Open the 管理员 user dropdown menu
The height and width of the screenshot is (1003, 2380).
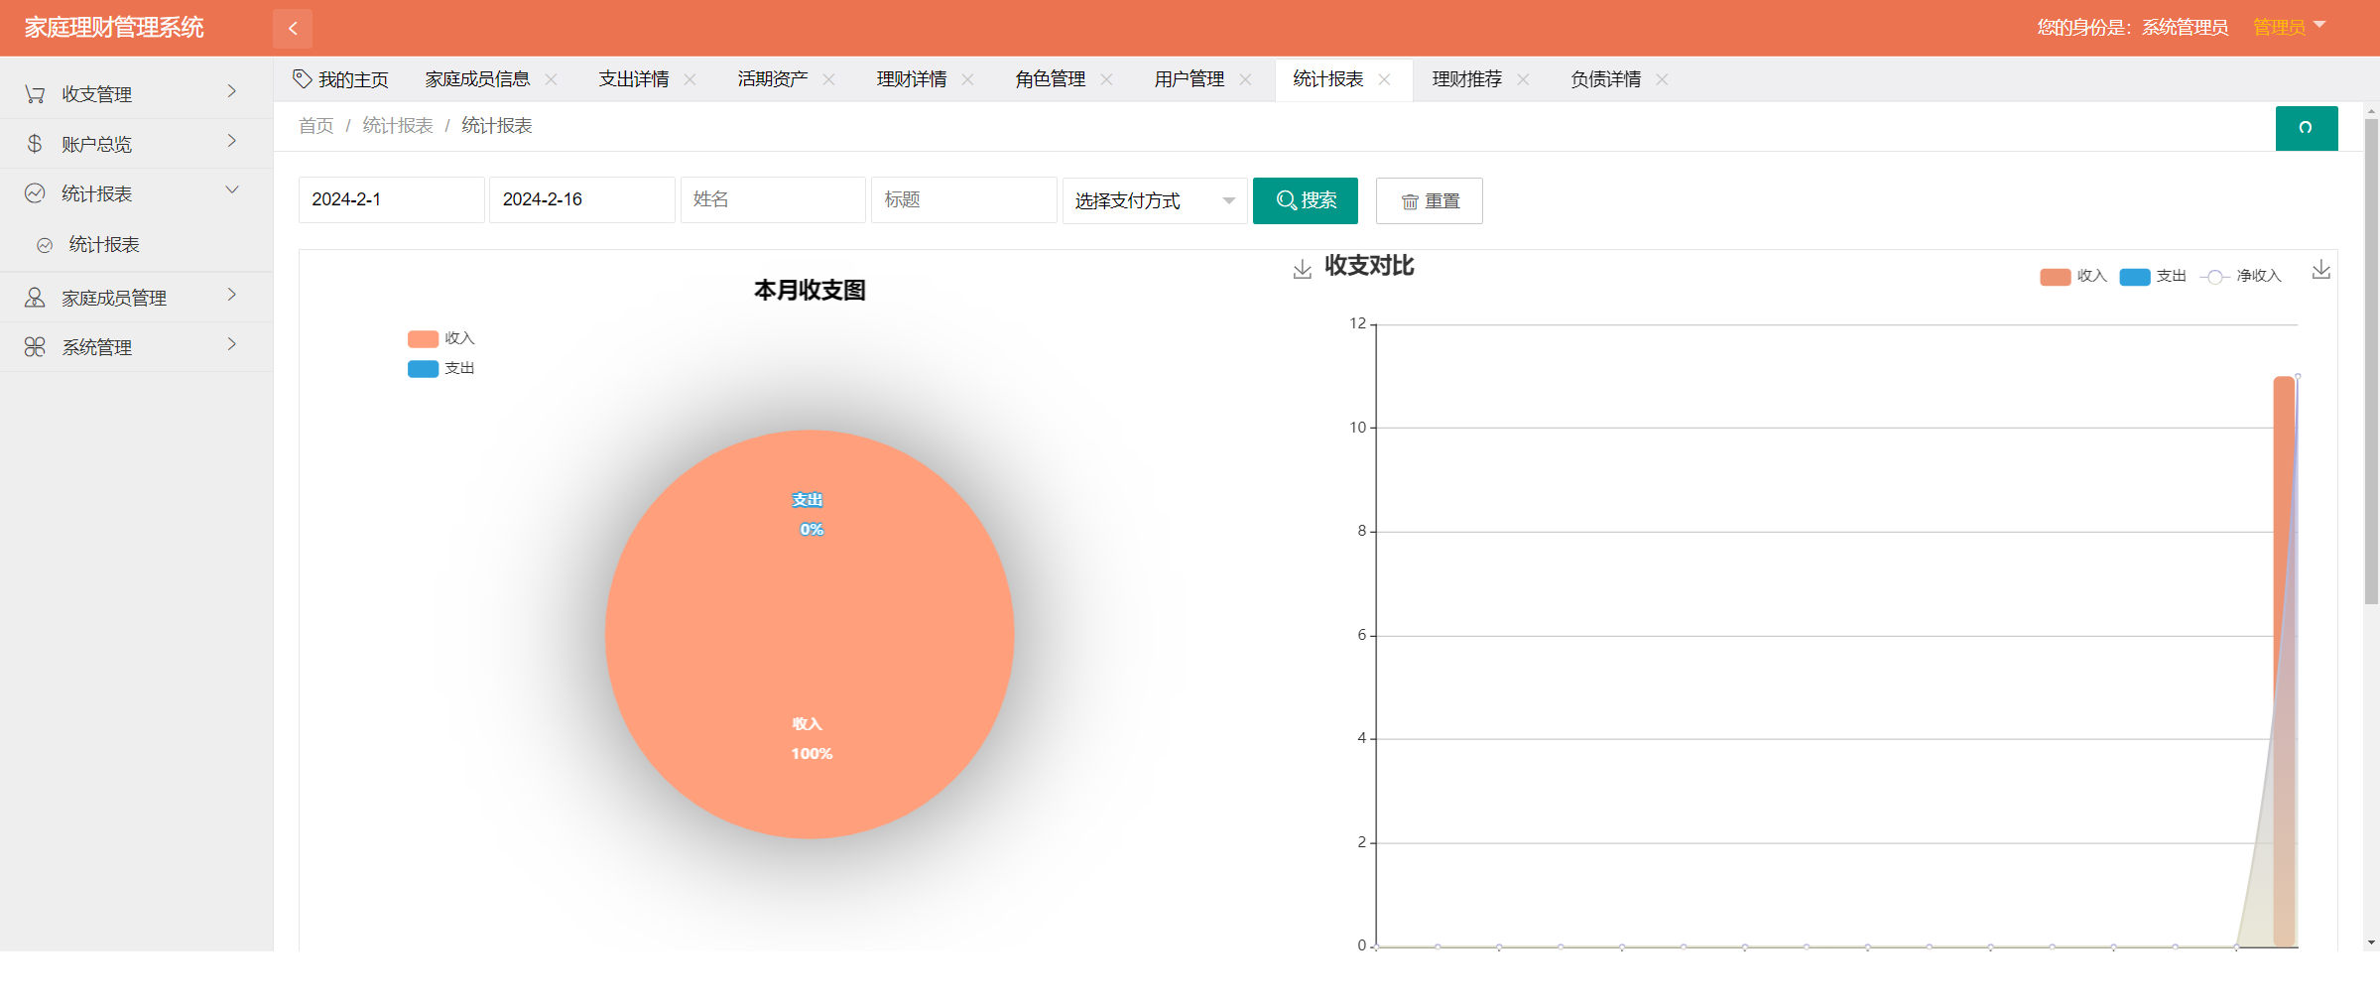coord(2290,28)
